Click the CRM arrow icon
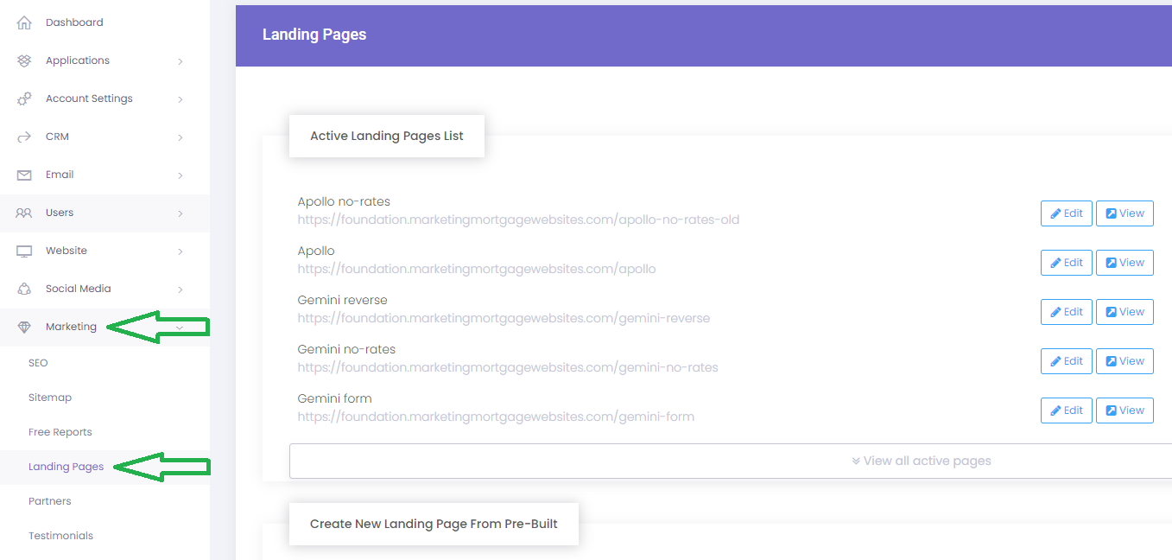Screen dimensions: 1172x560 click(24, 137)
